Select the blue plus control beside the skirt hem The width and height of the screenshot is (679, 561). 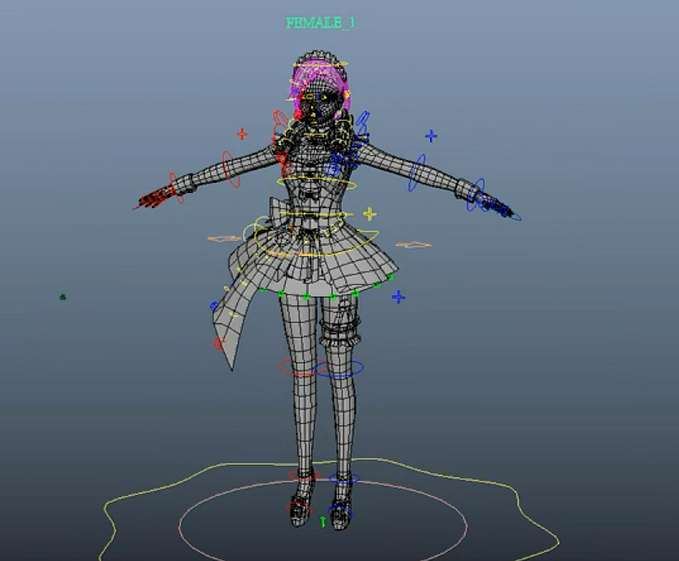click(398, 297)
